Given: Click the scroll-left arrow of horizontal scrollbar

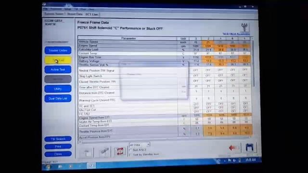Looking at the screenshot, I should coord(80,142).
